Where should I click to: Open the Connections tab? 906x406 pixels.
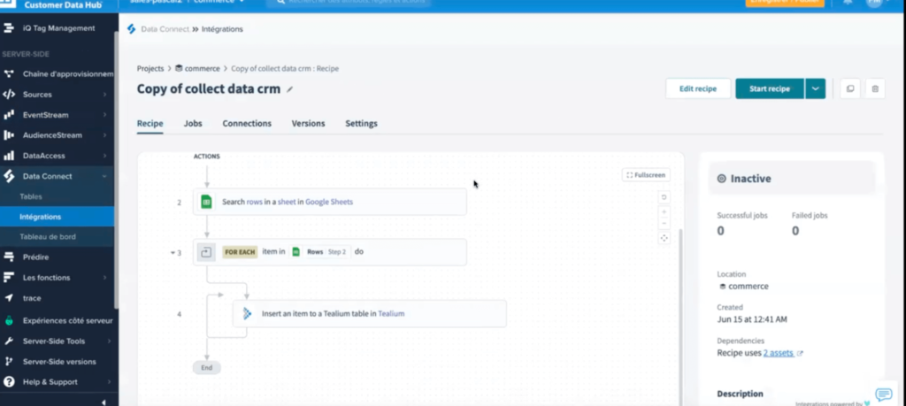pyautogui.click(x=247, y=124)
